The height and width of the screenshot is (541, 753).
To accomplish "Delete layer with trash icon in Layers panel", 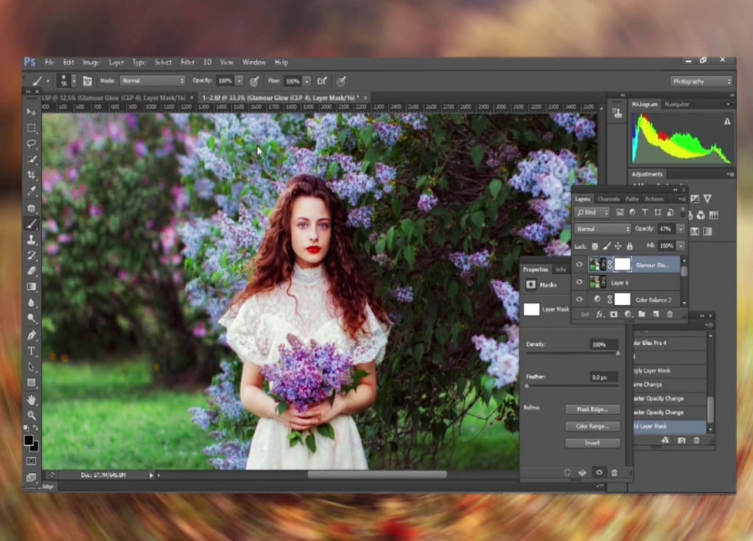I will (669, 315).
